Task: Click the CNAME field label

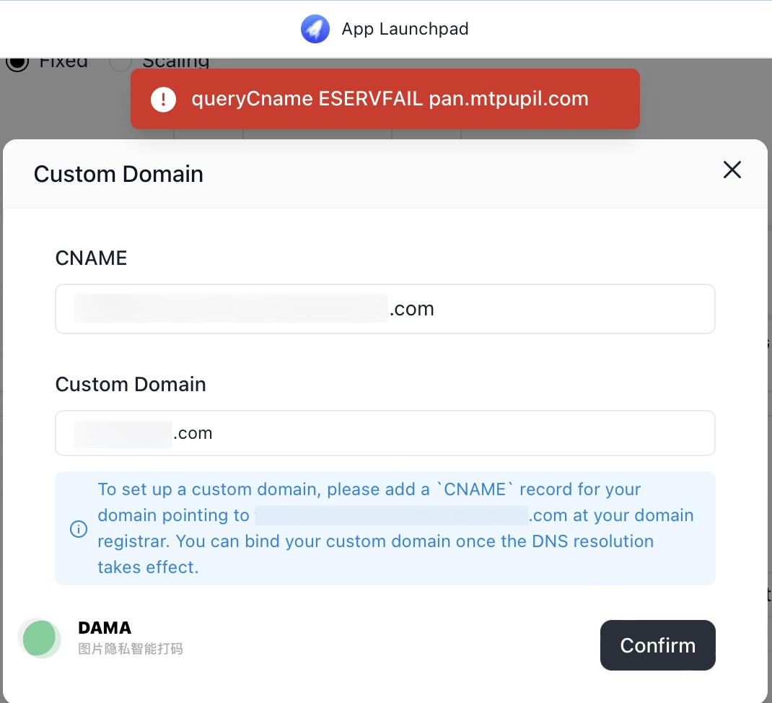Action: (91, 258)
